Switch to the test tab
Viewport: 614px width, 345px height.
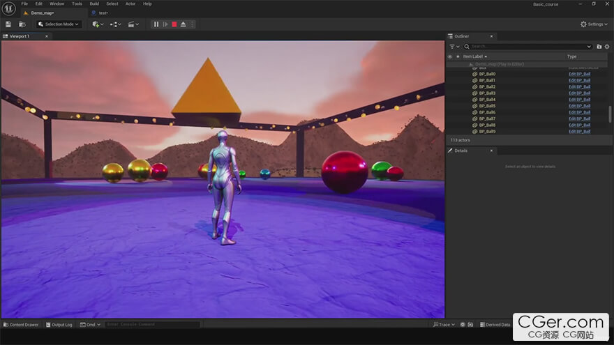(103, 13)
